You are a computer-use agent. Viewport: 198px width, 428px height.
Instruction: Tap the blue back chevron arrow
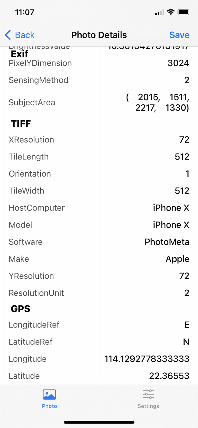(8, 35)
